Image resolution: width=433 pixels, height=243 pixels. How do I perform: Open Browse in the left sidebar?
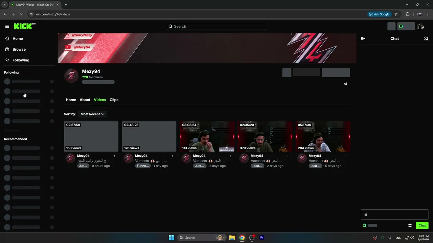pyautogui.click(x=19, y=49)
